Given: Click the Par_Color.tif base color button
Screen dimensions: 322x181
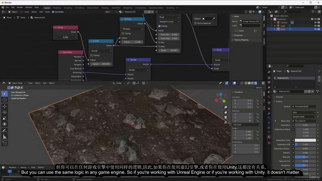Looking at the screenshot, I should point(304,121).
